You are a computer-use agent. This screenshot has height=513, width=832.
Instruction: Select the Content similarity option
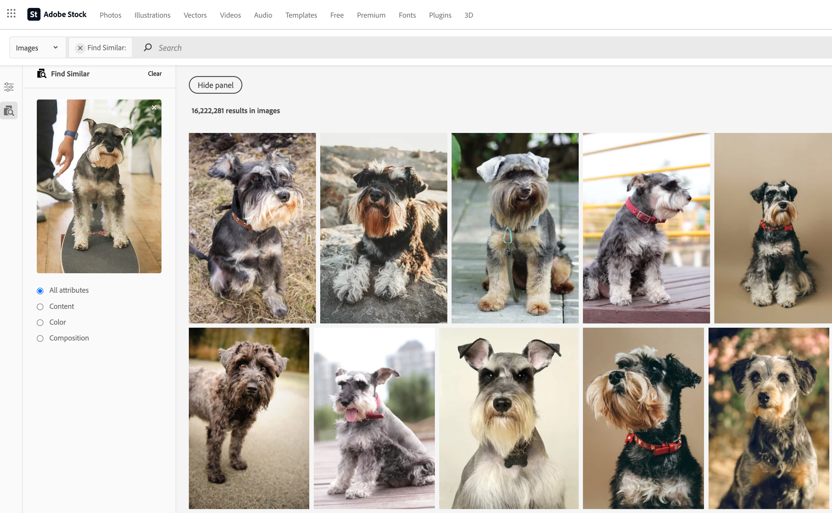tap(40, 307)
